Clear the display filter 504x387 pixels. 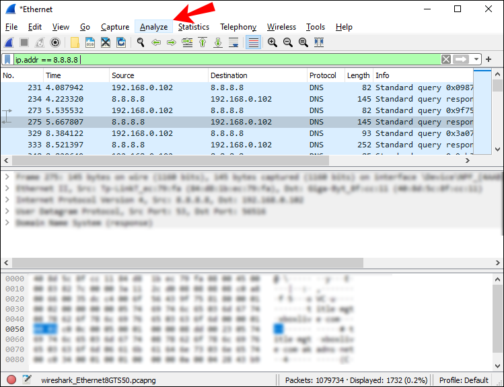(446, 59)
